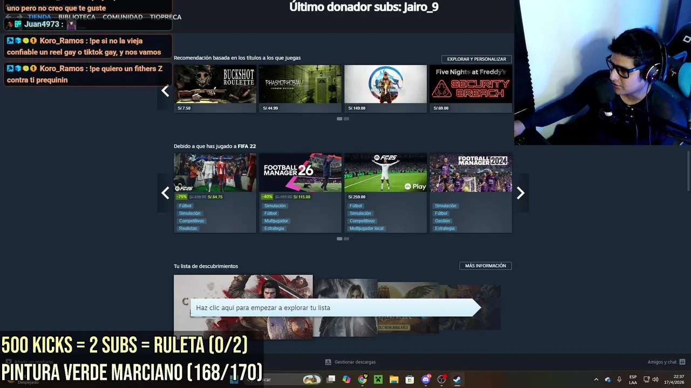Open Gestionar descargas

coord(355,362)
